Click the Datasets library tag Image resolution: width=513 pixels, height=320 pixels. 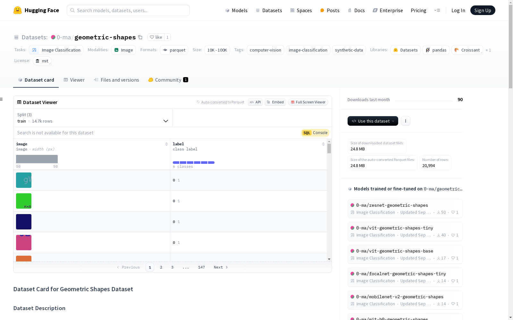click(x=406, y=50)
